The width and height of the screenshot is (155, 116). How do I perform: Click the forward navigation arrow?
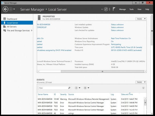tap(11, 9)
